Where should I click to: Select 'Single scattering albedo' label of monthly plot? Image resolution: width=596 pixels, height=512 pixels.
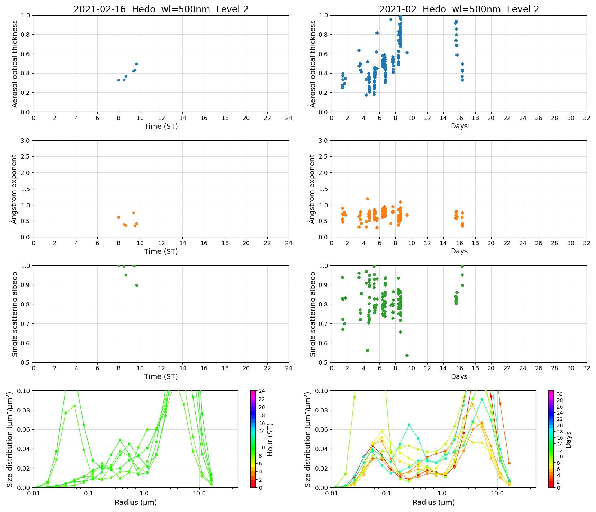click(313, 314)
